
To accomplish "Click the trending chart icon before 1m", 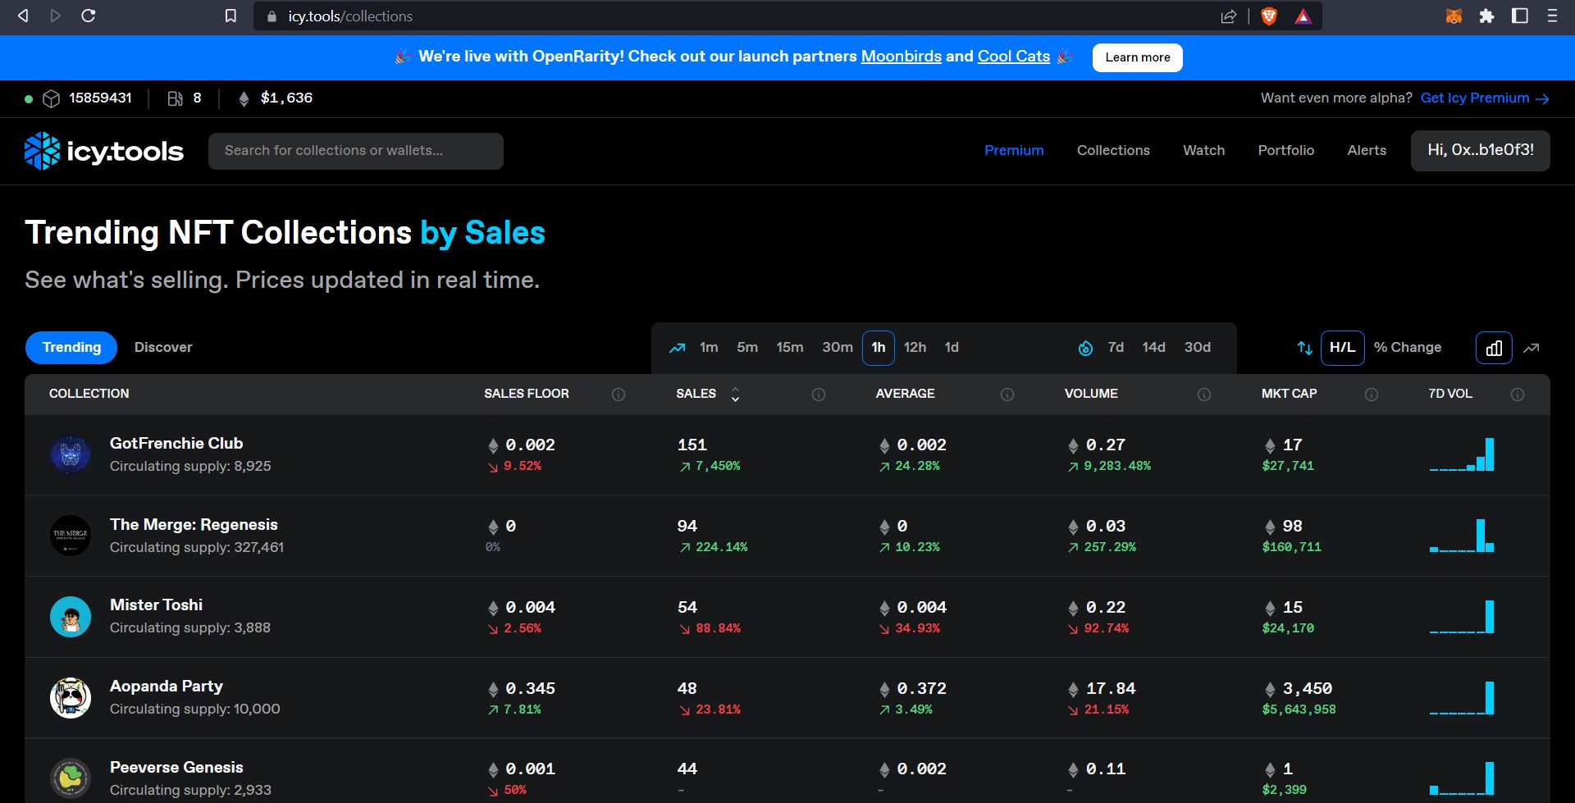I will click(677, 348).
